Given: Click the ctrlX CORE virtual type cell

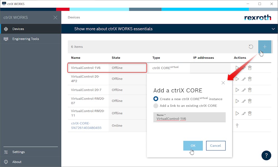Looking at the screenshot, I should [166, 68].
